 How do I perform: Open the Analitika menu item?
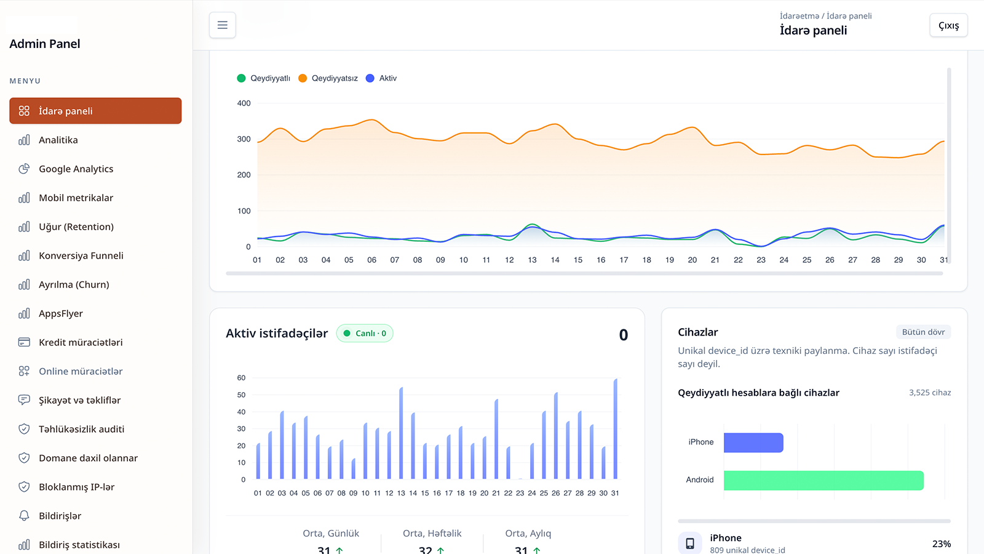(x=95, y=140)
